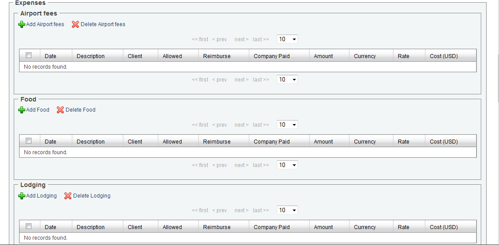Click '<< first' above Airport fees table
The width and height of the screenshot is (499, 245).
click(200, 39)
